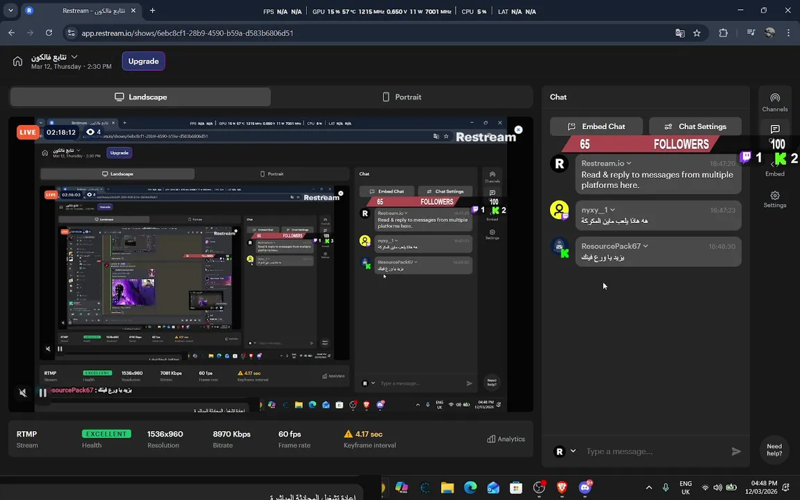Open the Chrome profile avatar
The image size is (800, 500).
(770, 33)
